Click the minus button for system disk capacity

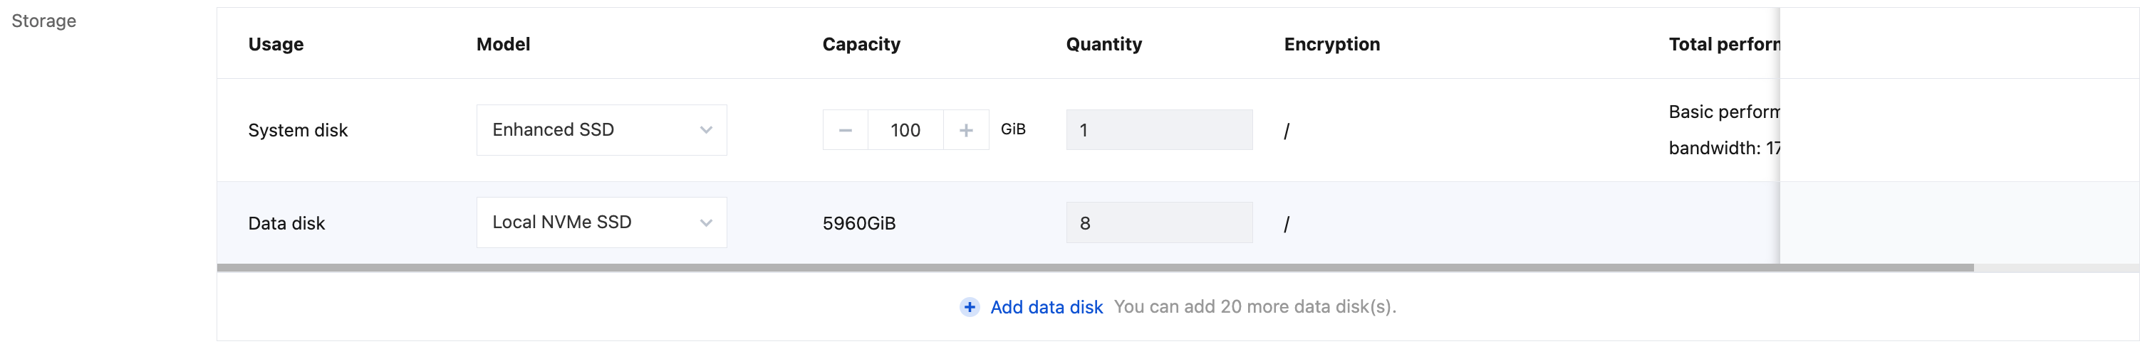point(845,130)
